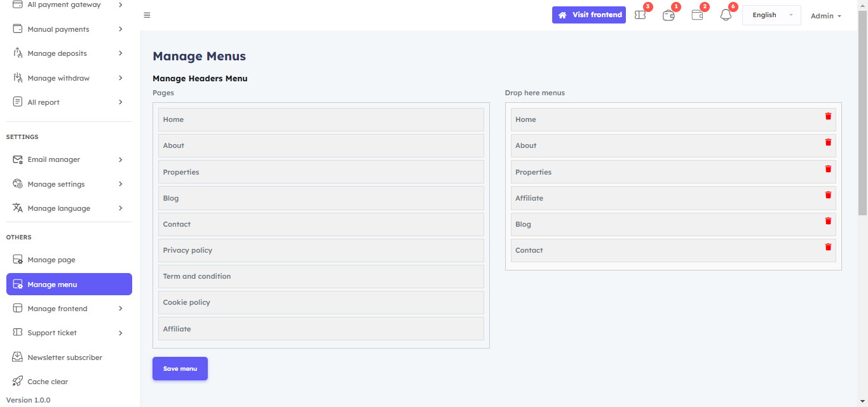Open the Admin account dropdown
Viewport: 868px width, 407px height.
(825, 16)
